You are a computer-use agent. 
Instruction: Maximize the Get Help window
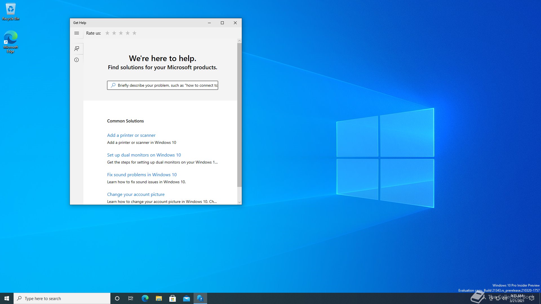222,23
